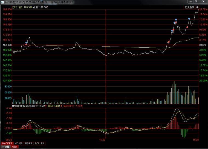Maximize the chart window
The height and width of the screenshot is (149, 208).
tap(196, 2)
